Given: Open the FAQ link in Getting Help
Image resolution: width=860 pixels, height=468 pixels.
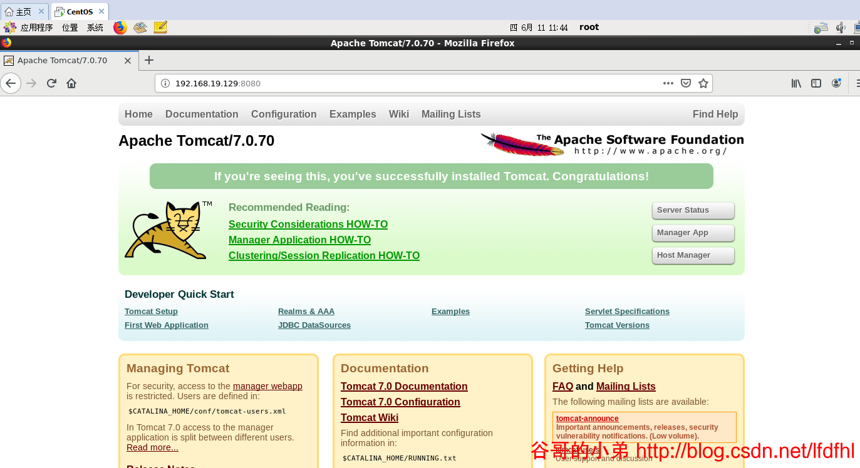Looking at the screenshot, I should (x=562, y=387).
